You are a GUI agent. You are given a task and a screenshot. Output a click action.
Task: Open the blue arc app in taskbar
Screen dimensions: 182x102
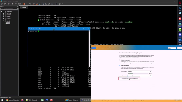[47, 100]
